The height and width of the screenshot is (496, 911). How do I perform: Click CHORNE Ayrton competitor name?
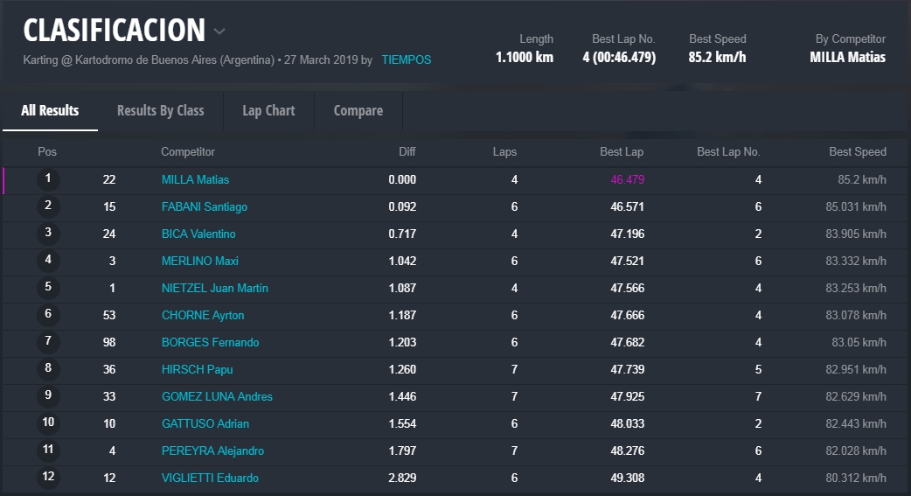pos(202,315)
